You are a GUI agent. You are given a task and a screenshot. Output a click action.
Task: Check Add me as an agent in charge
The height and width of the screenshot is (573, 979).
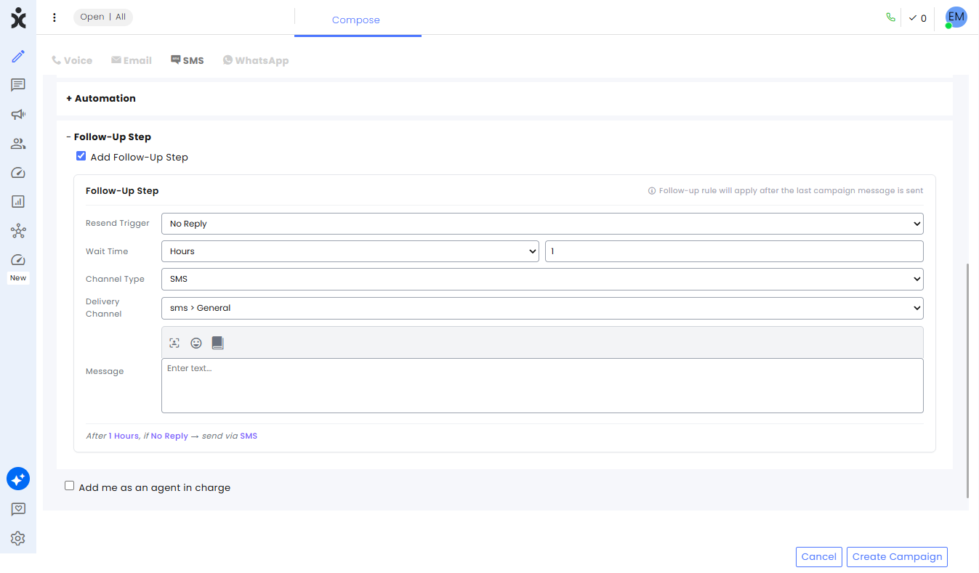click(x=70, y=486)
